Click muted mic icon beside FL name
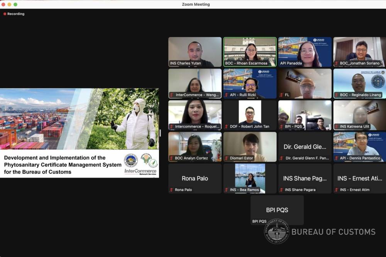The height and width of the screenshot is (257, 386). click(x=282, y=95)
